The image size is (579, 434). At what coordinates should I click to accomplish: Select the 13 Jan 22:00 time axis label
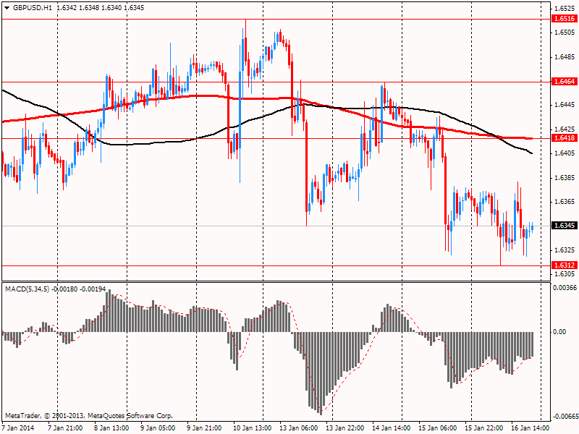[345, 428]
